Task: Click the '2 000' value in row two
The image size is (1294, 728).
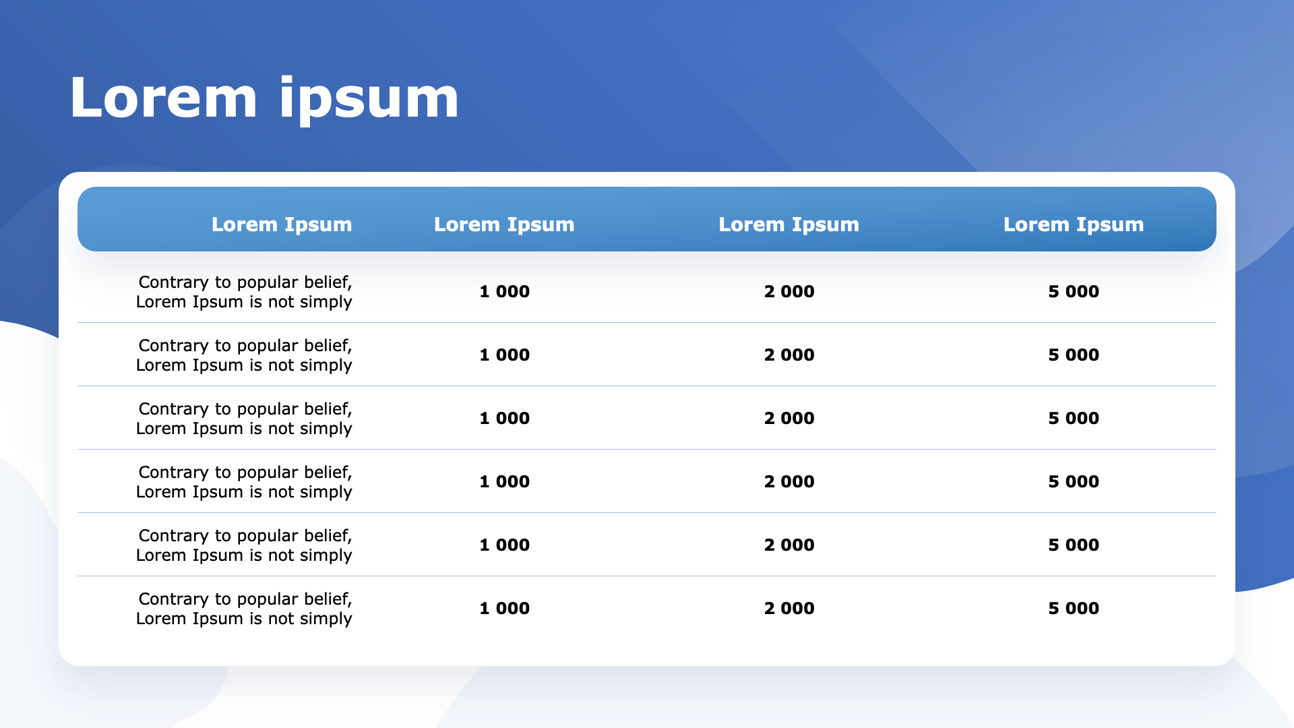Action: pyautogui.click(x=789, y=355)
